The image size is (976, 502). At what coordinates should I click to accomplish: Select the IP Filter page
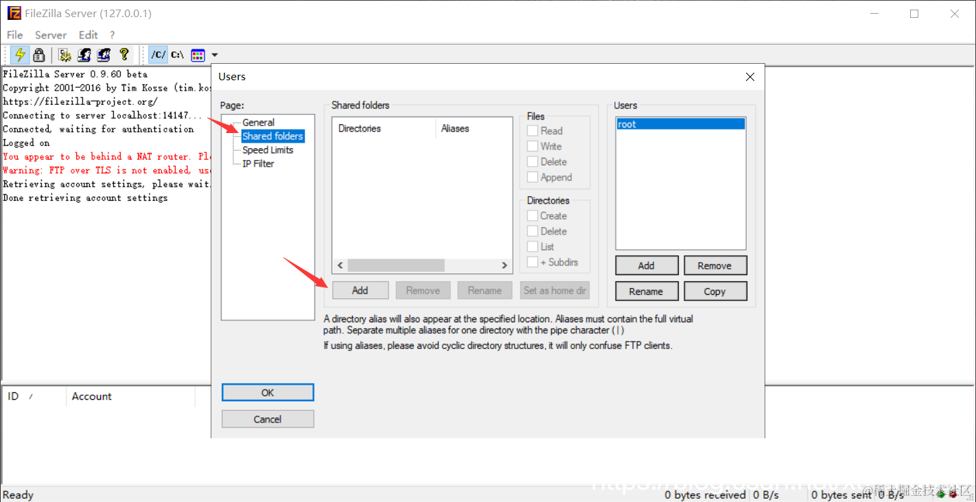coord(258,164)
